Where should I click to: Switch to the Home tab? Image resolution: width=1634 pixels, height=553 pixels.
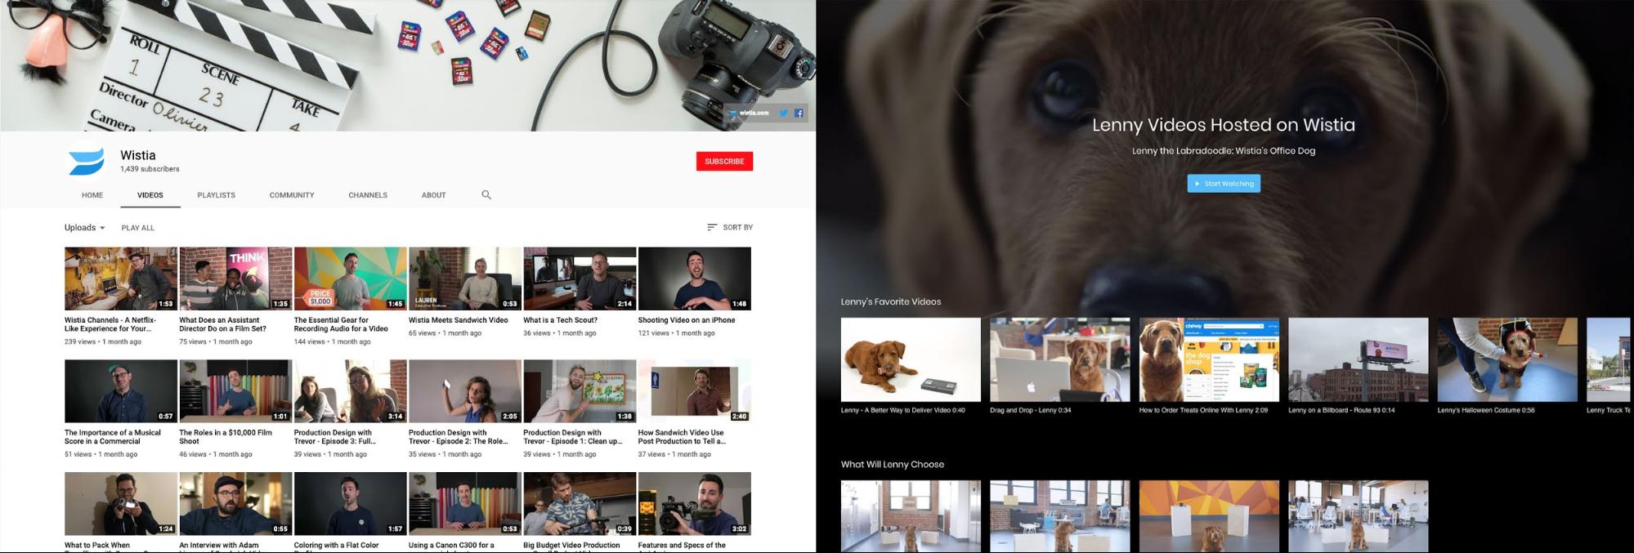click(x=92, y=195)
